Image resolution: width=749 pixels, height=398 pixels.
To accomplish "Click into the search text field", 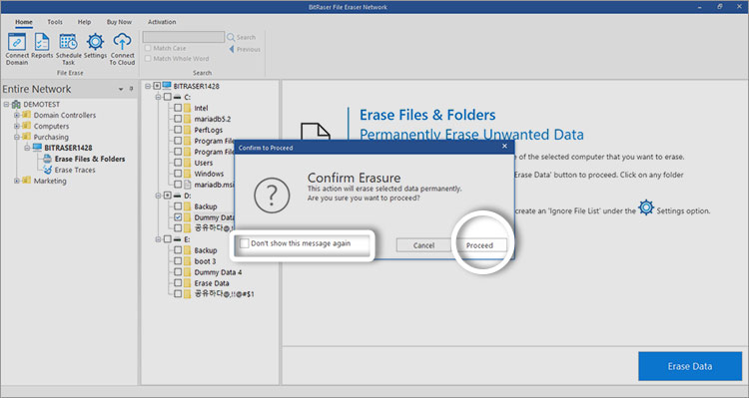I will tap(184, 37).
